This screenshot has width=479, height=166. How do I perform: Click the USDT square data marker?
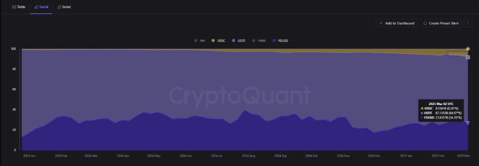click(x=468, y=57)
